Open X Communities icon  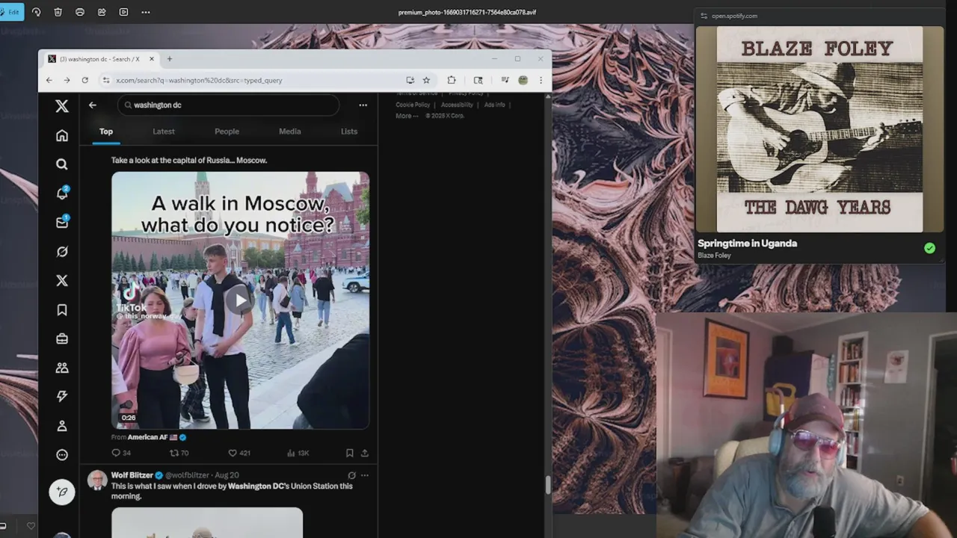click(x=62, y=368)
